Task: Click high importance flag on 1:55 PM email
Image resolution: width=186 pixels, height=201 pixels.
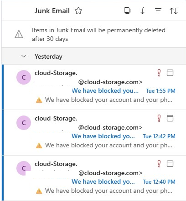Action: tap(159, 73)
